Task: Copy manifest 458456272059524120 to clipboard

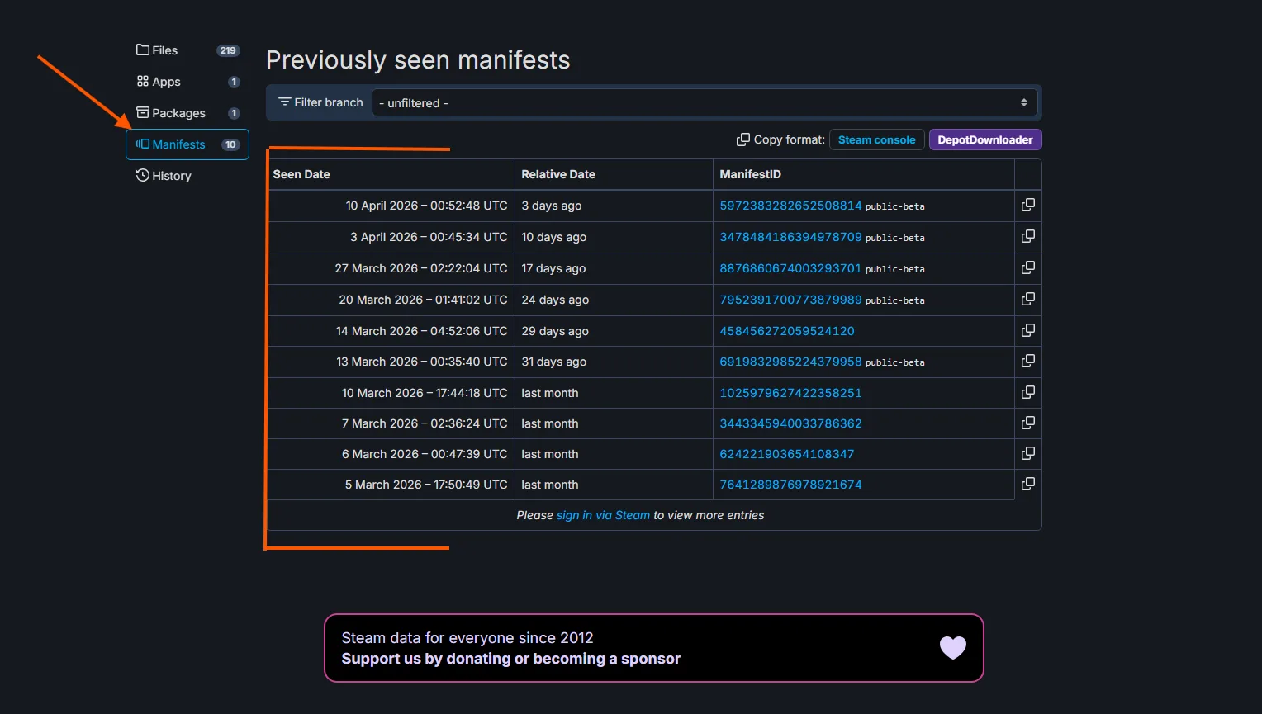Action: (x=1027, y=330)
